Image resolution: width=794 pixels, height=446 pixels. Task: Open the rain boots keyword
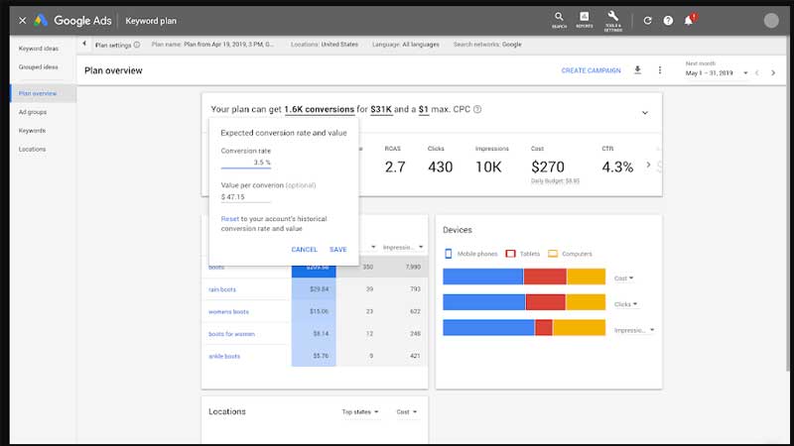(x=222, y=289)
